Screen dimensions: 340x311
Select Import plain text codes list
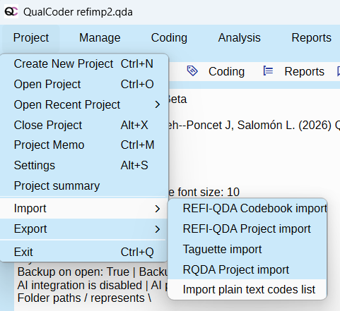[x=247, y=289]
